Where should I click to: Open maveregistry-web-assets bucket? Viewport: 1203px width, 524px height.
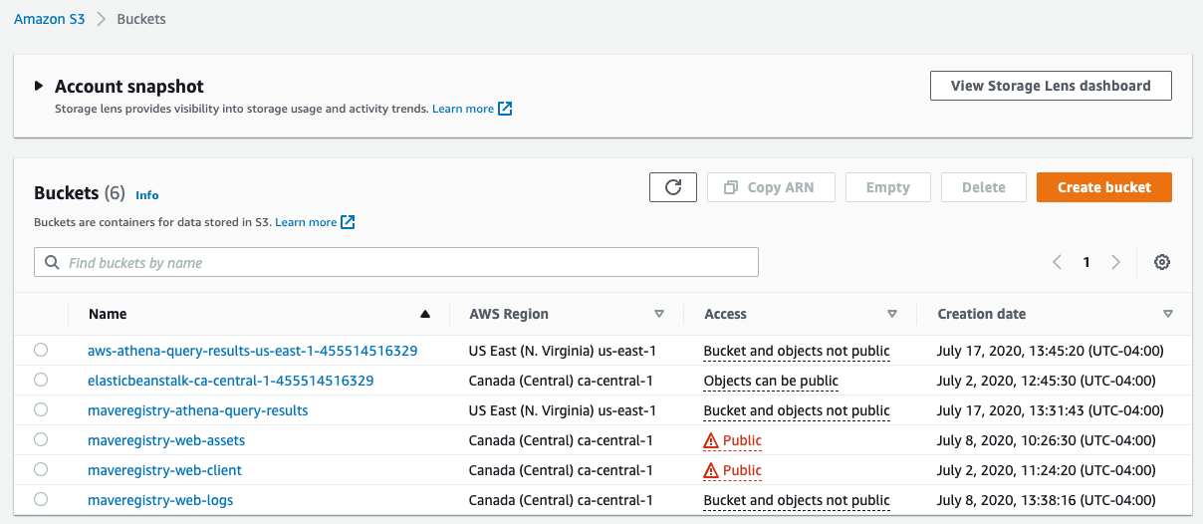pyautogui.click(x=166, y=440)
